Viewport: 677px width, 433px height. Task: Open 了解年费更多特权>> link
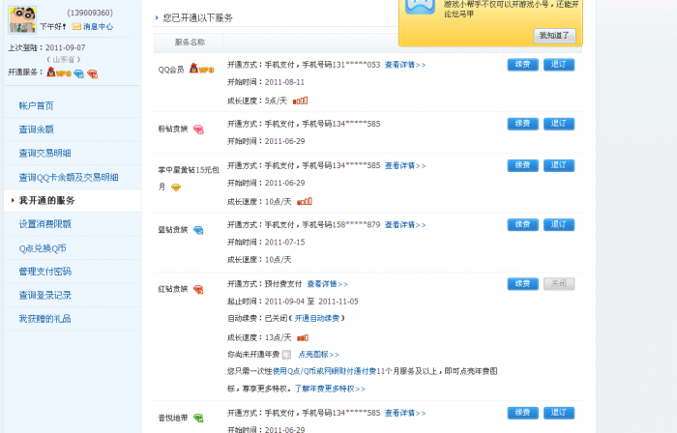330,389
